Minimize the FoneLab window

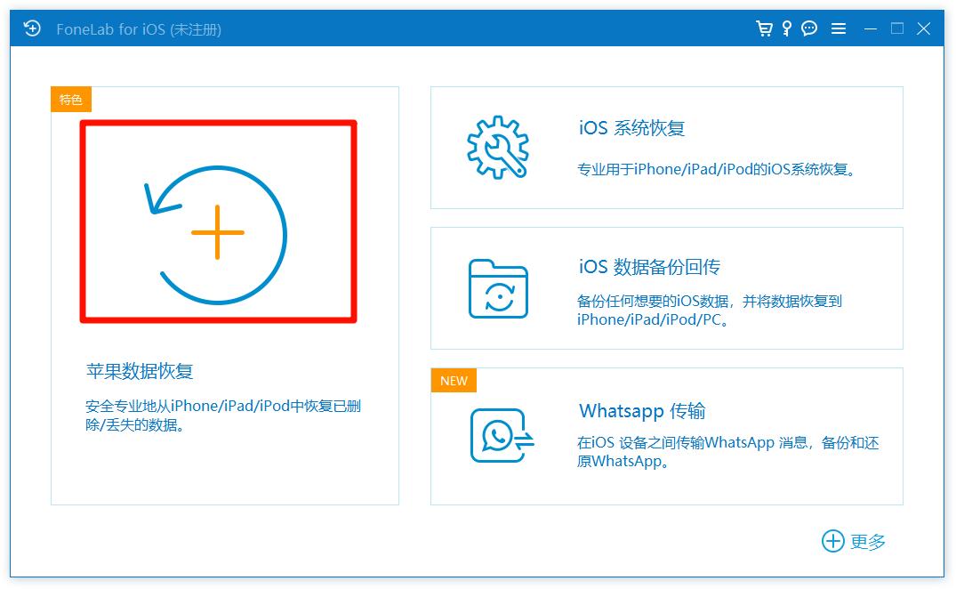pos(870,28)
